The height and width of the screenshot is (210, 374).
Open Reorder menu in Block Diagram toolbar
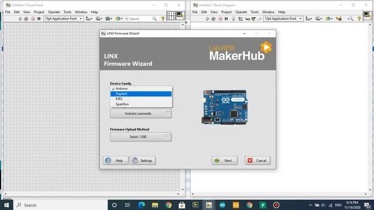click(329, 19)
